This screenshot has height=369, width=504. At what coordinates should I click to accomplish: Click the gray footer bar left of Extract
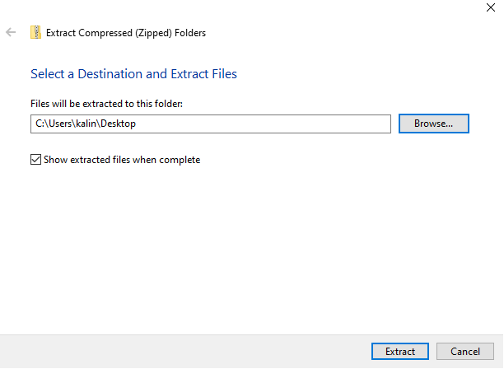[181, 352]
